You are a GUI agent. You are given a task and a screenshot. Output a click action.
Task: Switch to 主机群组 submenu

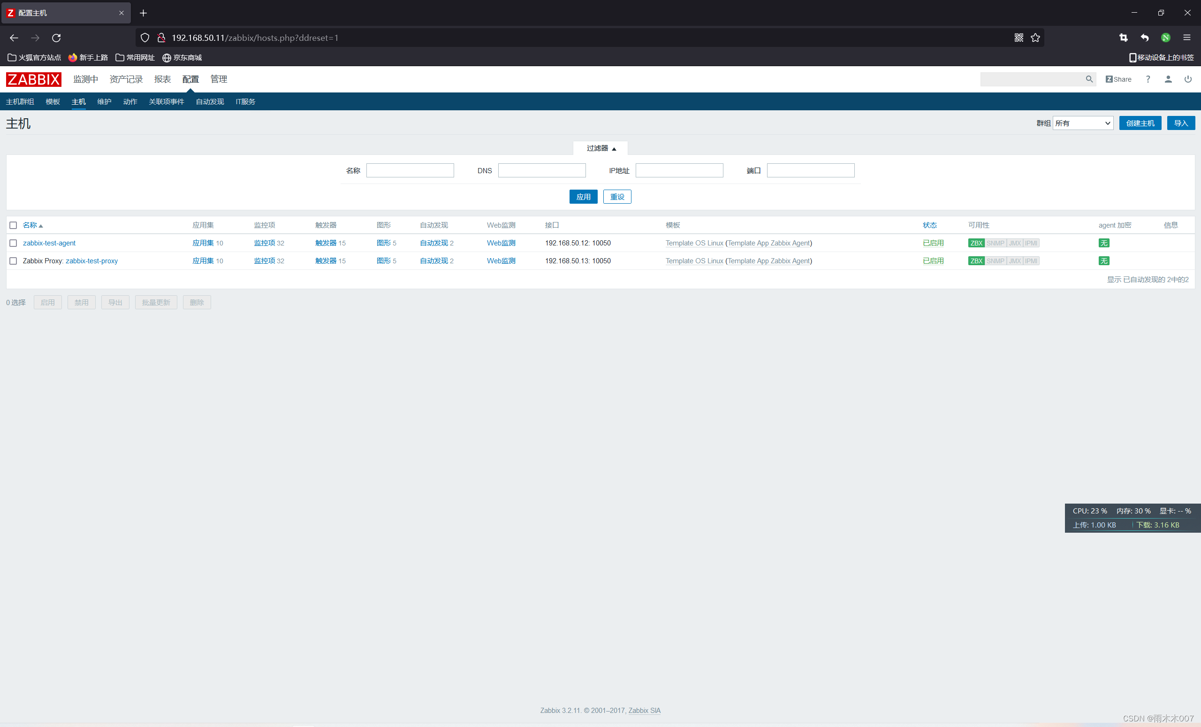(x=20, y=101)
